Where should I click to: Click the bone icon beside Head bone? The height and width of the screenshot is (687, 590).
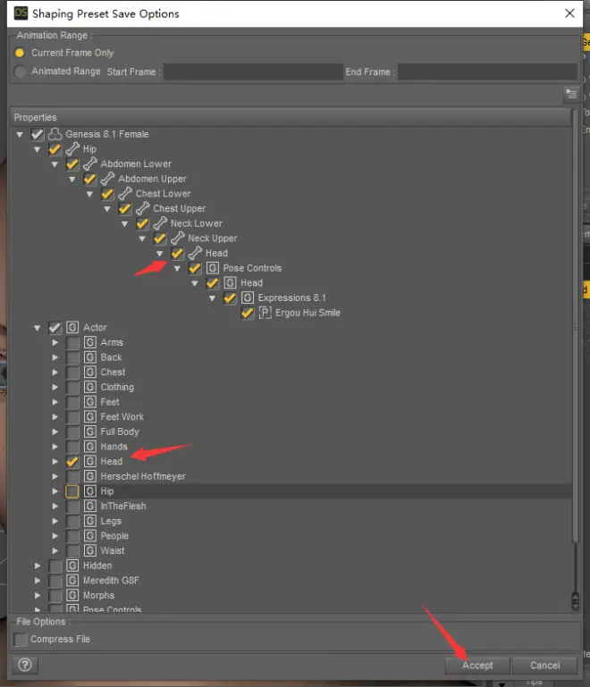[x=195, y=253]
